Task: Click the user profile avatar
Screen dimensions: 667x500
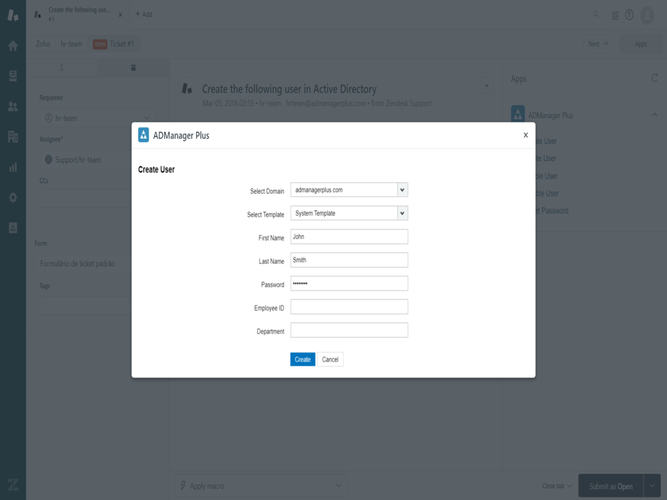Action: [x=647, y=15]
